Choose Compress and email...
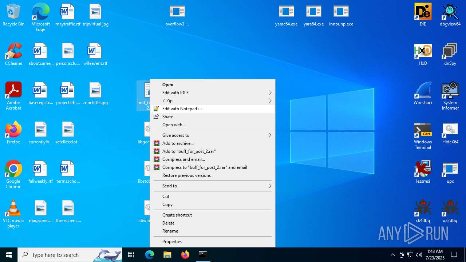The image size is (466, 262). [x=213, y=159]
